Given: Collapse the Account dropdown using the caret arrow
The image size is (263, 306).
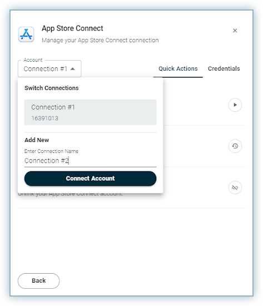Looking at the screenshot, I should coord(73,69).
